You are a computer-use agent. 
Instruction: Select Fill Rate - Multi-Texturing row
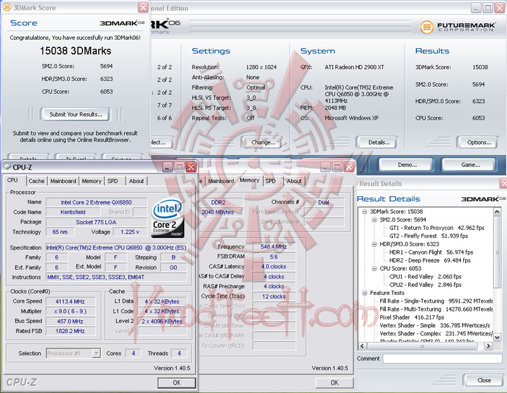click(436, 309)
